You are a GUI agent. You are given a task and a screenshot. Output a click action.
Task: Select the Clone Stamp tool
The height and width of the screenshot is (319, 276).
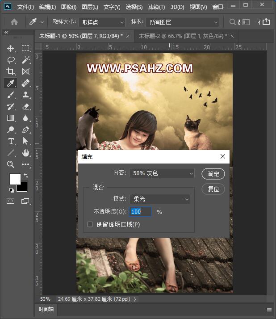coord(25,95)
